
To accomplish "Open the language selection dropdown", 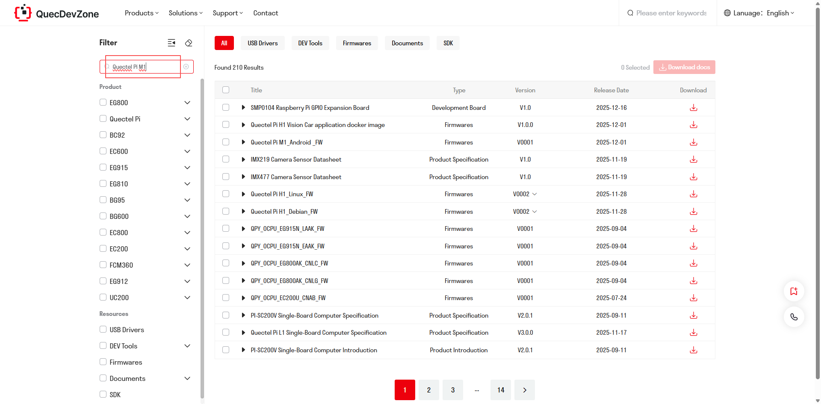I will [x=759, y=13].
